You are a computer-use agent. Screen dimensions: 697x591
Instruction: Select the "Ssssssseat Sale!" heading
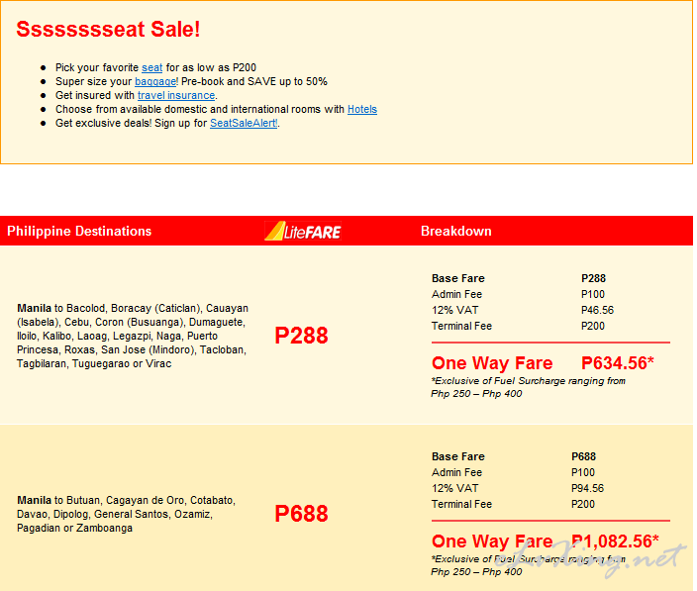108,30
